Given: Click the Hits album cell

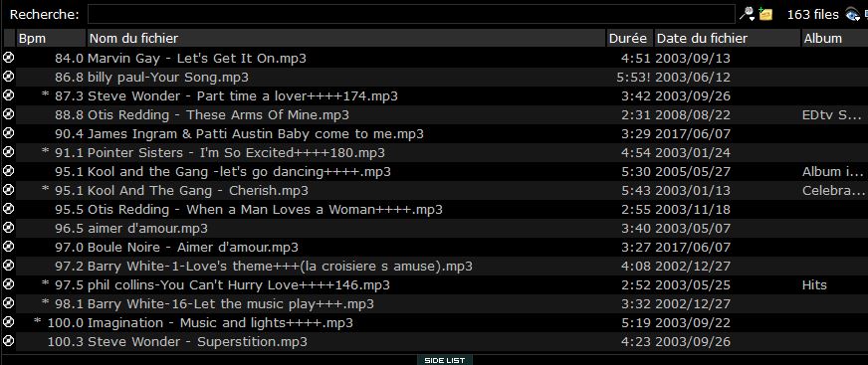Looking at the screenshot, I should (814, 284).
